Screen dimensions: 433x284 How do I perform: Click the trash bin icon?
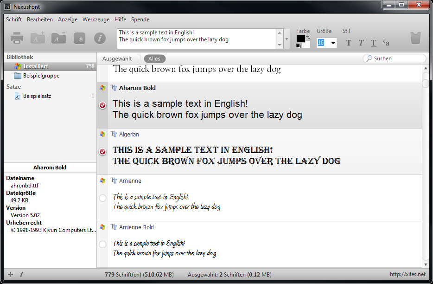point(415,38)
